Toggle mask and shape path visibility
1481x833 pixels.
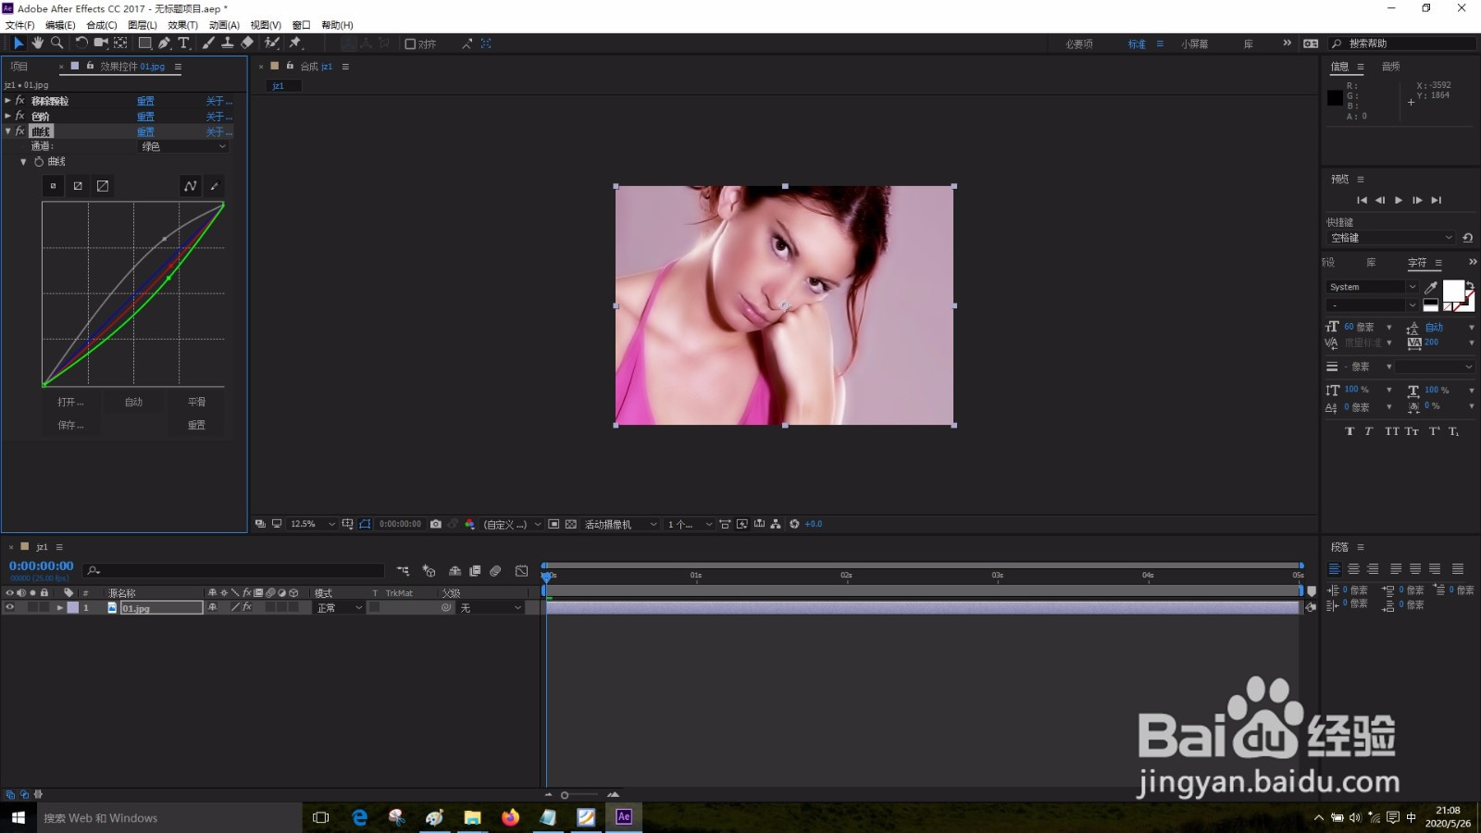tap(365, 524)
